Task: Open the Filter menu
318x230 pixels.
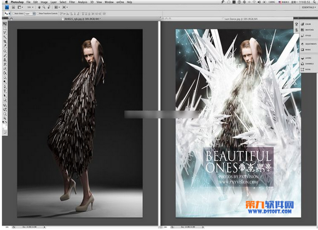Action: tap(72, 2)
